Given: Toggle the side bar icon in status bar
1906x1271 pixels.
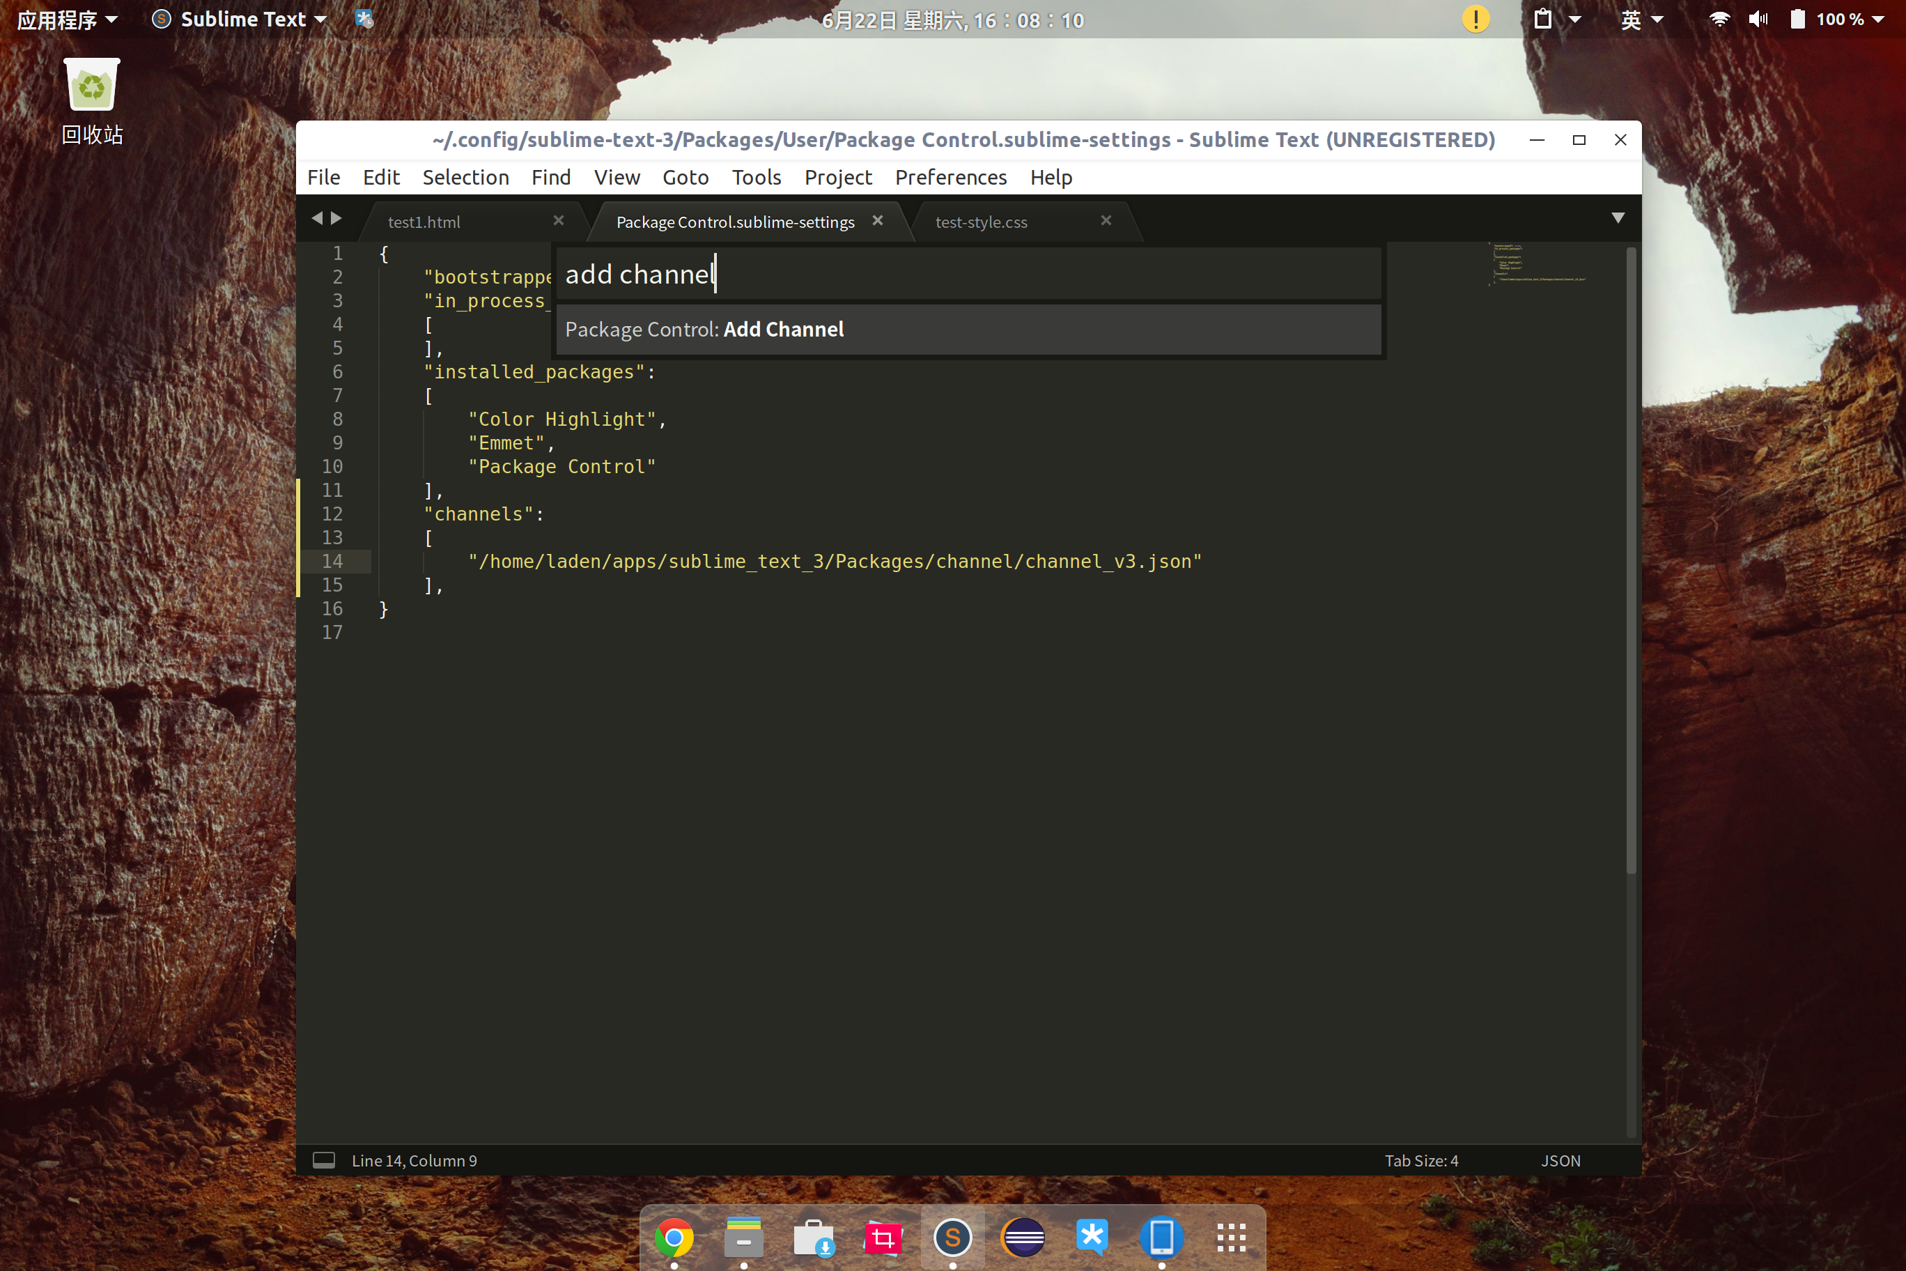Looking at the screenshot, I should click(x=323, y=1160).
